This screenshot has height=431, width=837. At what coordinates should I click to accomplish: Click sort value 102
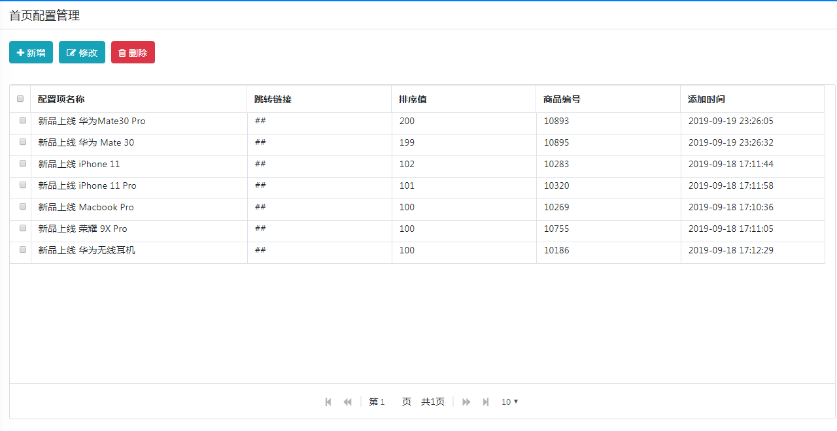point(407,164)
